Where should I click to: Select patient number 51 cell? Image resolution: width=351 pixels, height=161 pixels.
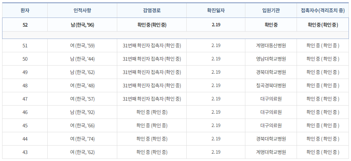click(25, 45)
